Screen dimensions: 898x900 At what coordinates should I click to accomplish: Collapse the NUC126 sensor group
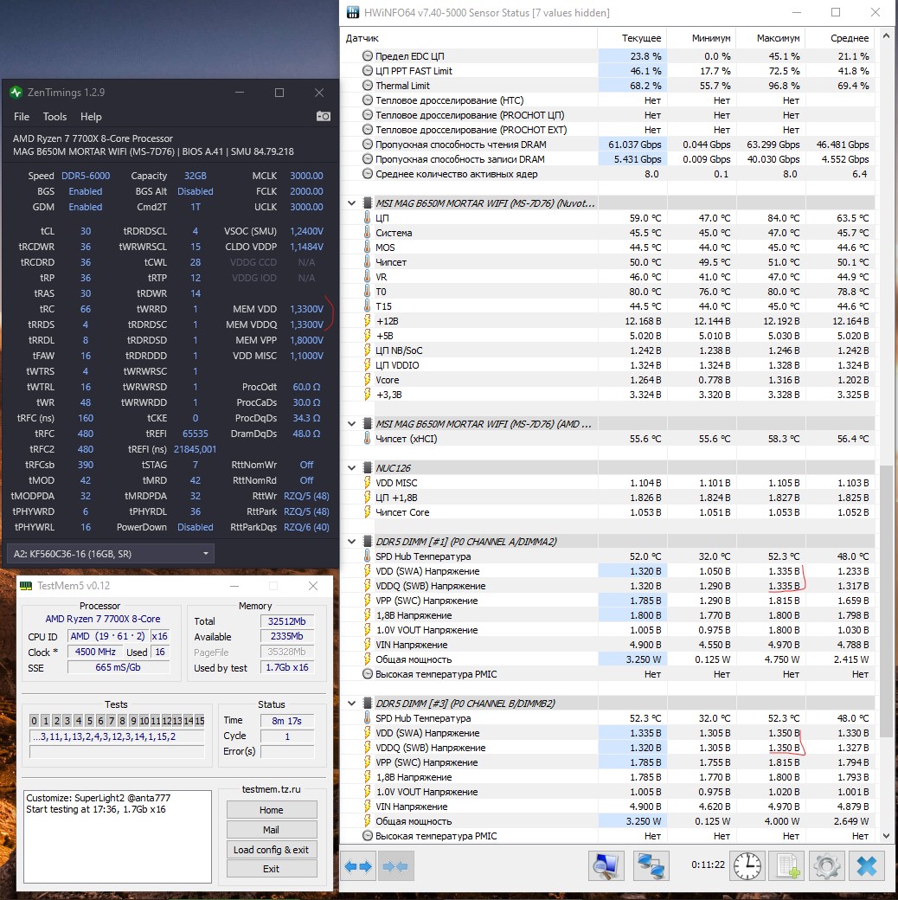coord(352,468)
